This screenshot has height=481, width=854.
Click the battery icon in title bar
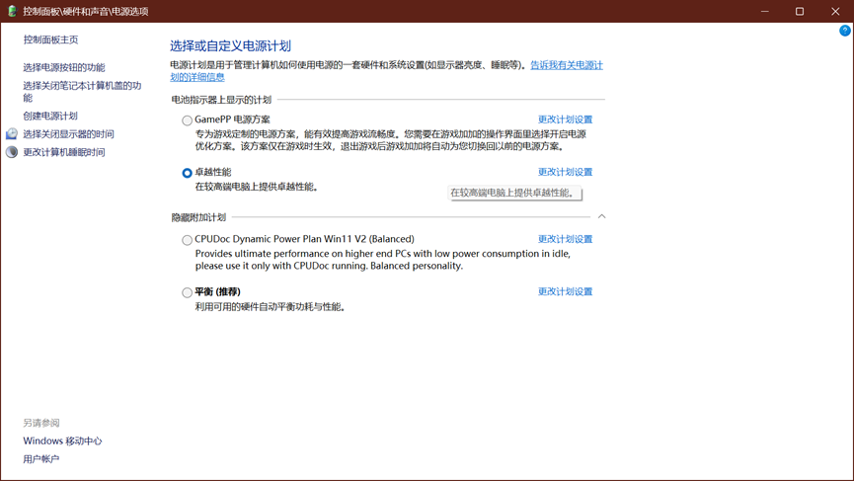[12, 11]
